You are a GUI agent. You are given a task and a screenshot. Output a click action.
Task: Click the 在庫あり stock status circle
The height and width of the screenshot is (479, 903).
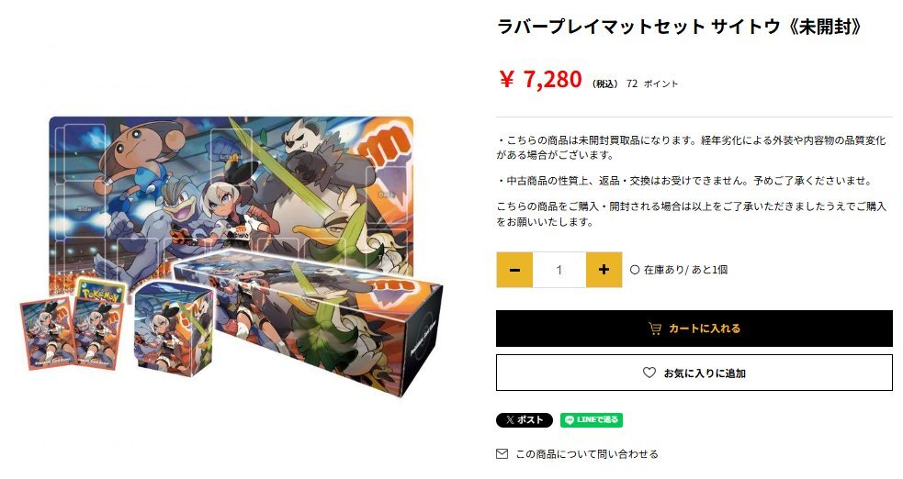coord(635,270)
